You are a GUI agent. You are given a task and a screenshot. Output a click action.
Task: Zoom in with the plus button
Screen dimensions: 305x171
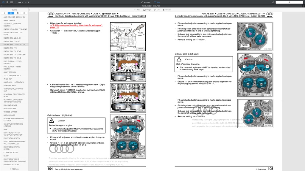tap(28, 2)
